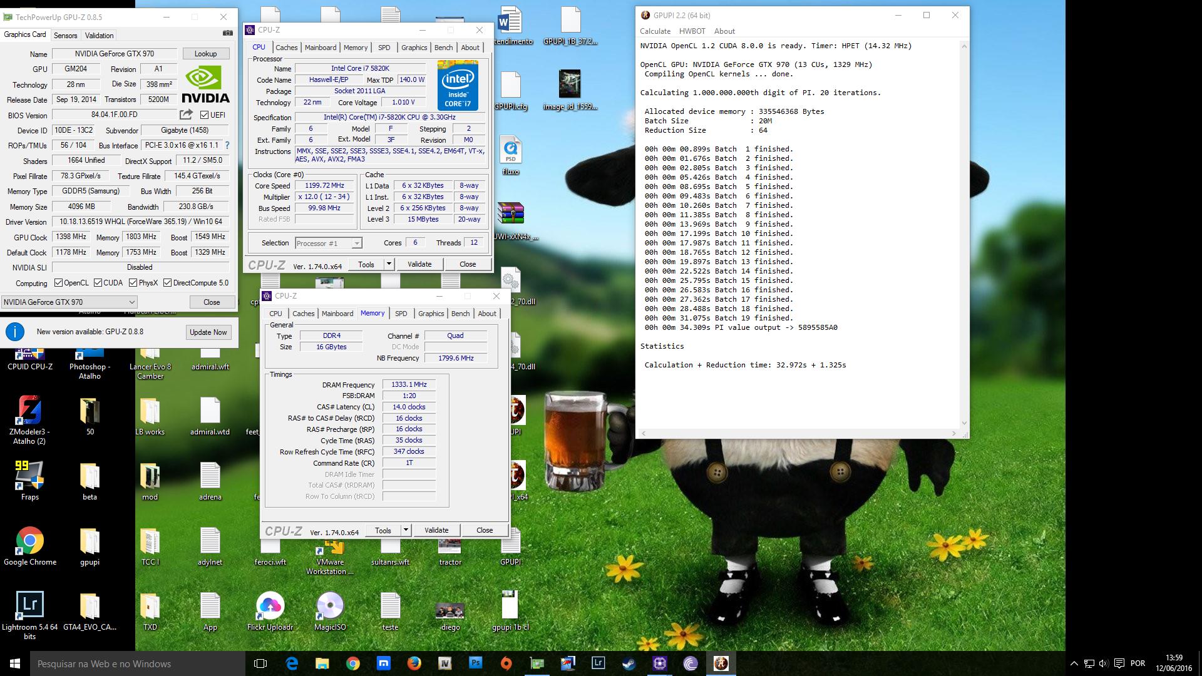The width and height of the screenshot is (1202, 676).
Task: Click Steam in the taskbar
Action: (629, 663)
